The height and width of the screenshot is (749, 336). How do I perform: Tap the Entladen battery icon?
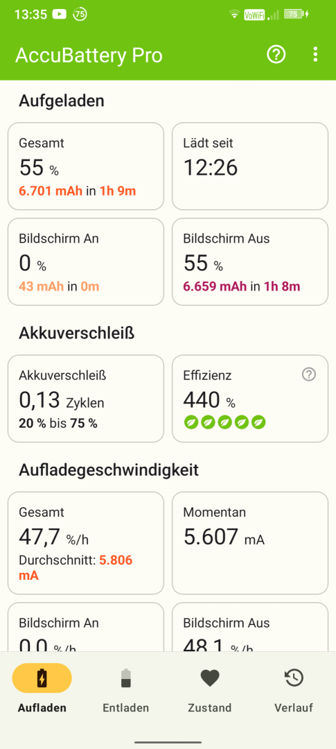[x=126, y=678]
